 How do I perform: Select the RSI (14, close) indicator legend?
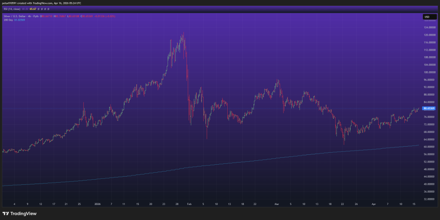(12, 9)
